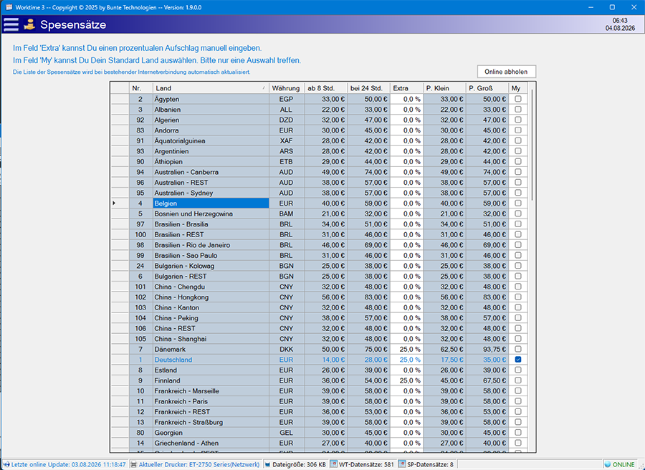Tick the My checkbox for Georgien
This screenshot has height=470, width=645.
click(x=518, y=433)
